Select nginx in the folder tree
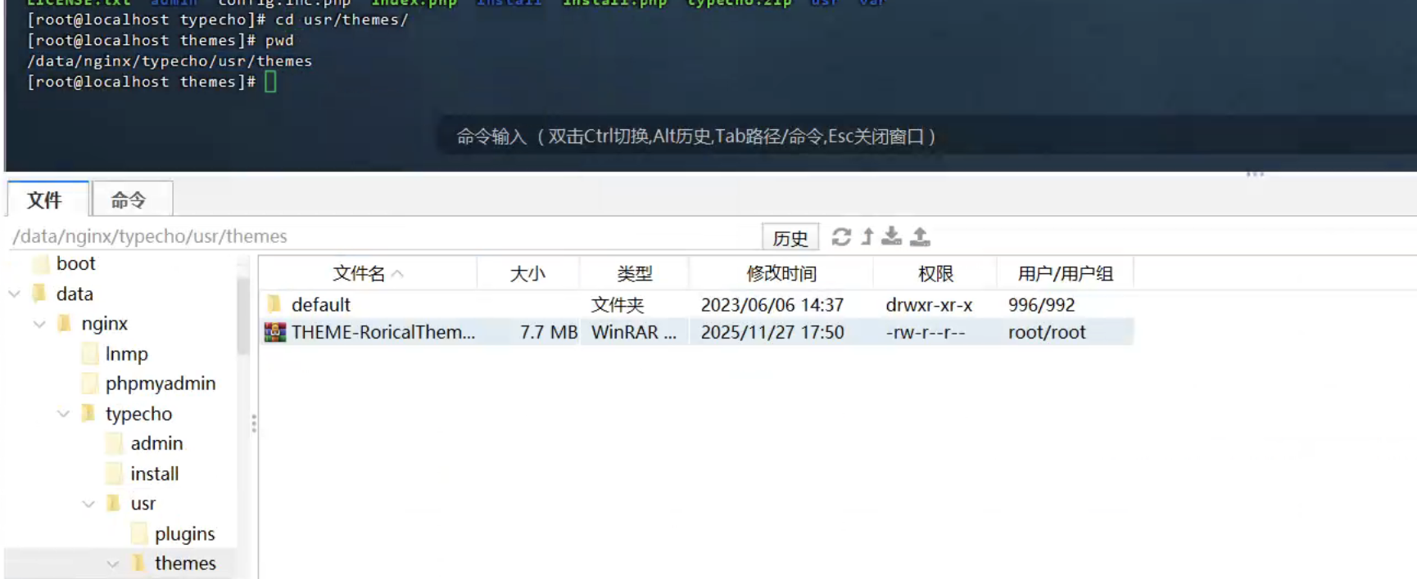The image size is (1417, 579). (104, 324)
